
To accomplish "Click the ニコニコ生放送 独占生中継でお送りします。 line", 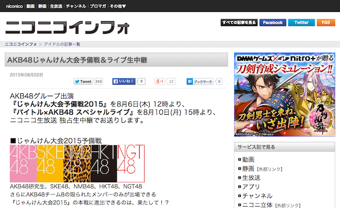I will click(x=77, y=120).
